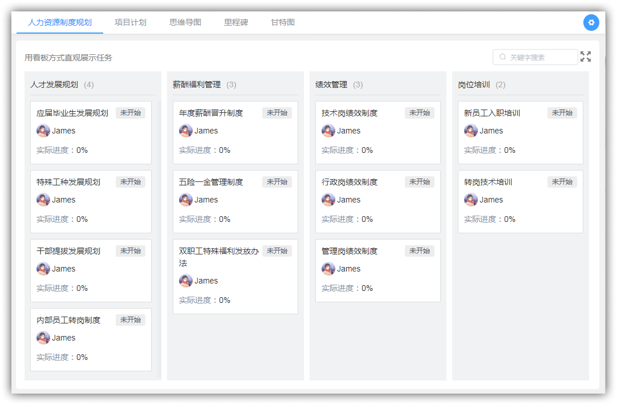Image resolution: width=617 pixels, height=405 pixels.
Task: Click James avatar on 年度薪酬晋升制度 card
Action: pyautogui.click(x=186, y=131)
